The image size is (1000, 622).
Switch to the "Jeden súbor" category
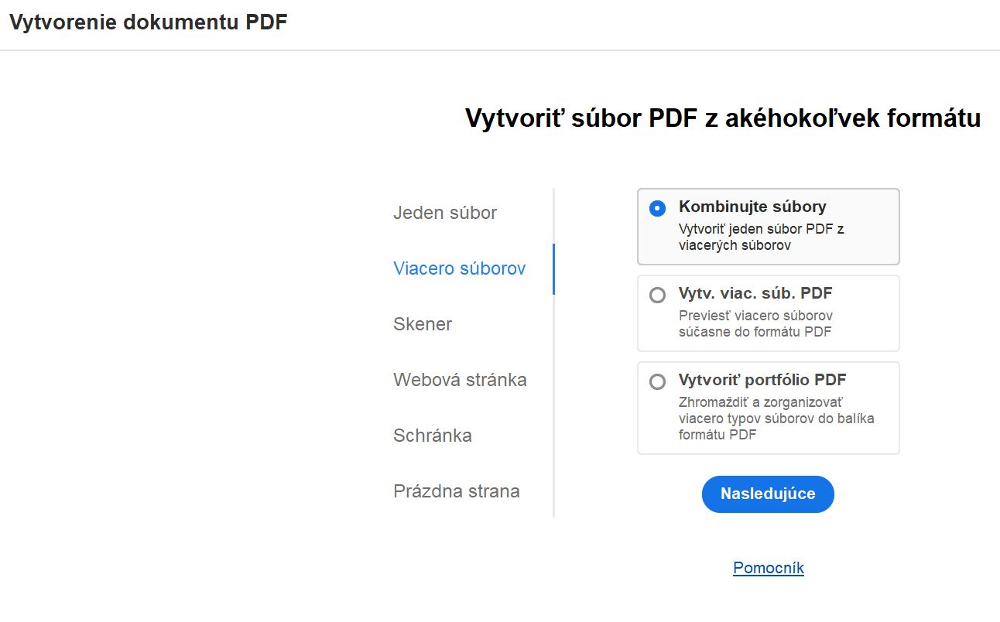pos(445,213)
